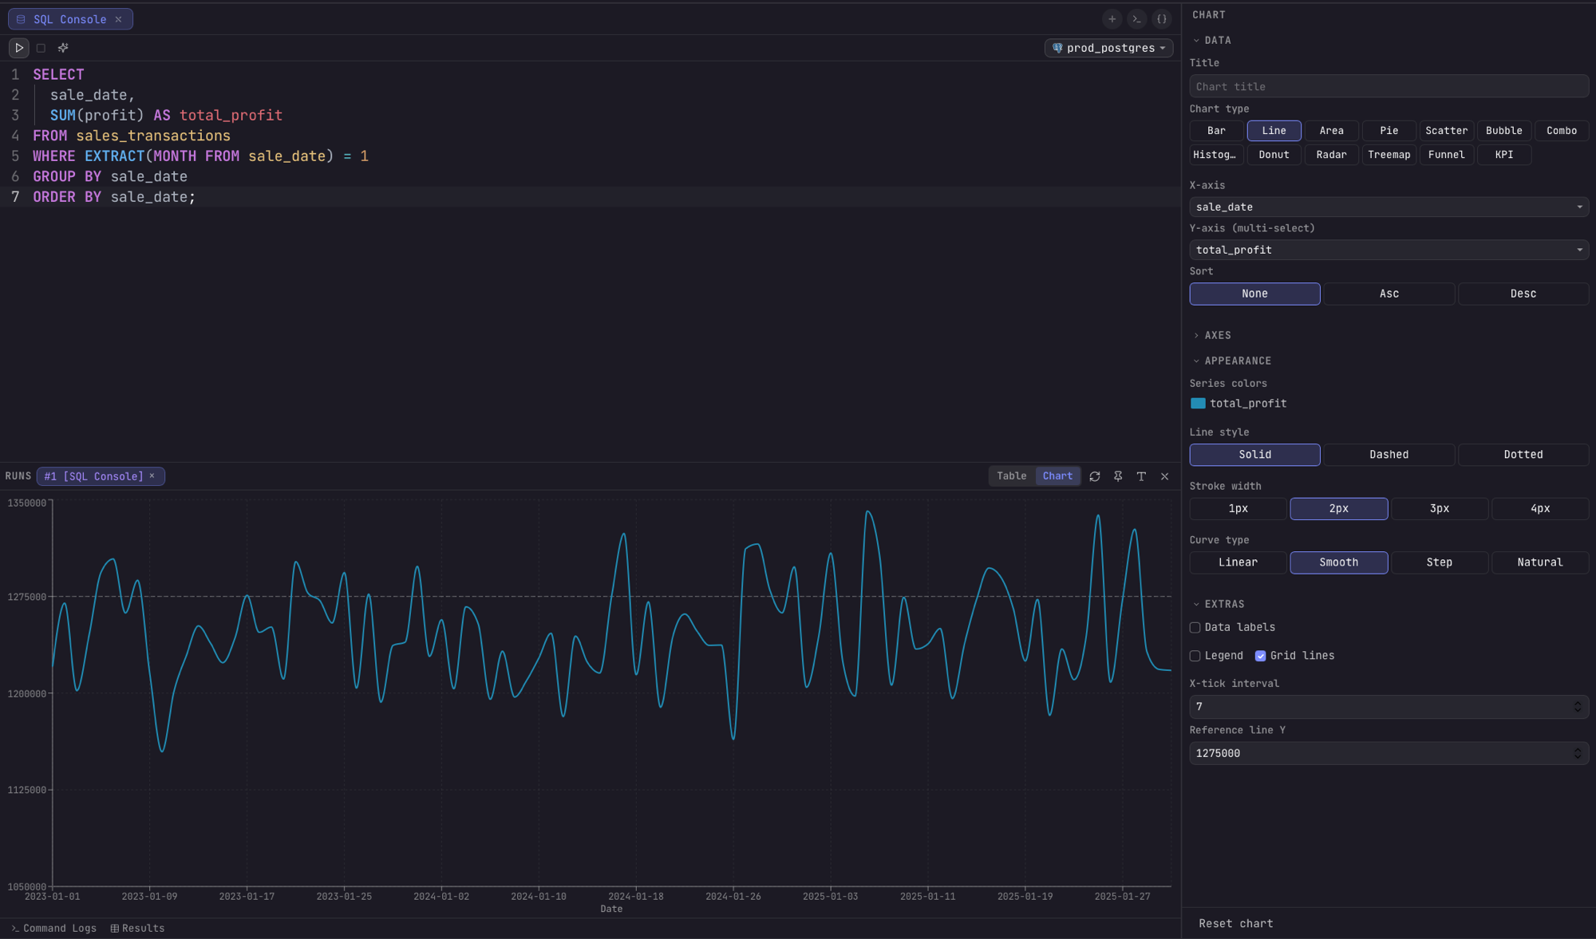Set sort to None
Viewport: 1596px width, 939px height.
point(1254,294)
